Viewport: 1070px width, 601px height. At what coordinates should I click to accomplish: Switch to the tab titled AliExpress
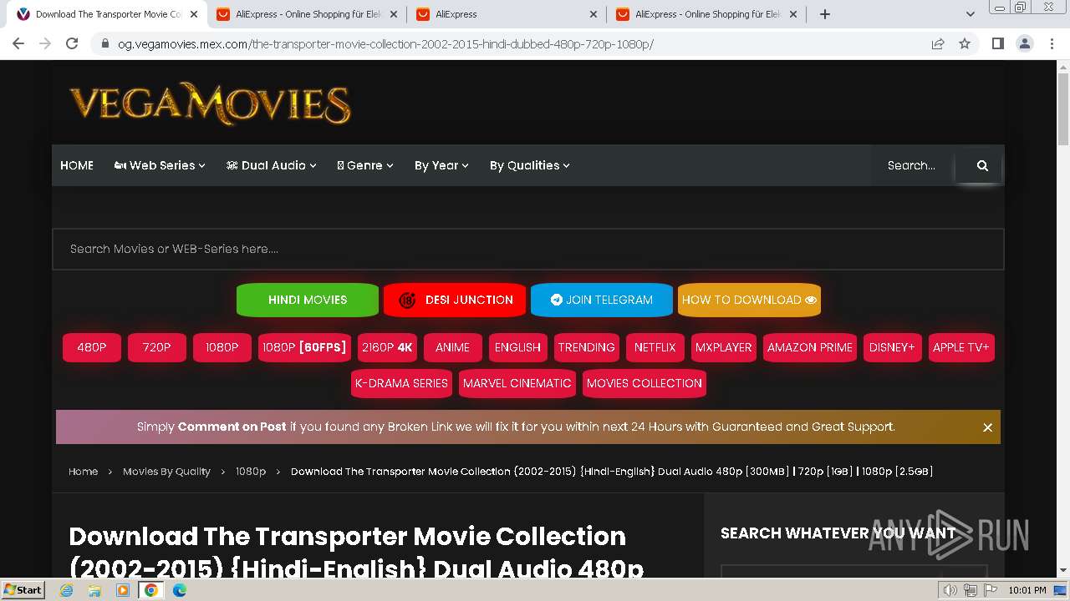pos(506,14)
